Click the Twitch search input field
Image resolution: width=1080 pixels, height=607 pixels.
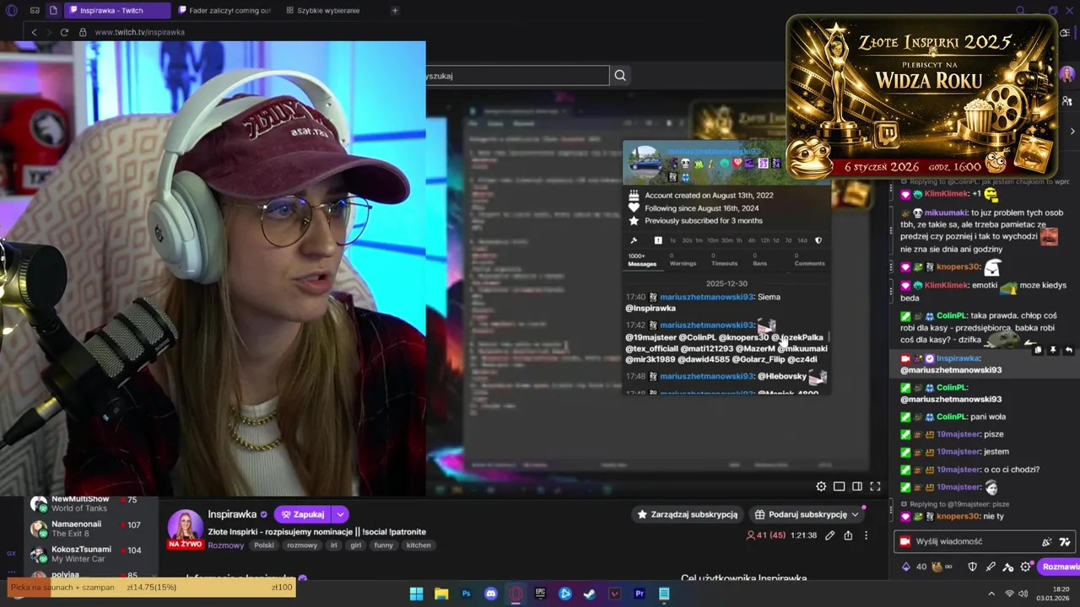[x=517, y=76]
